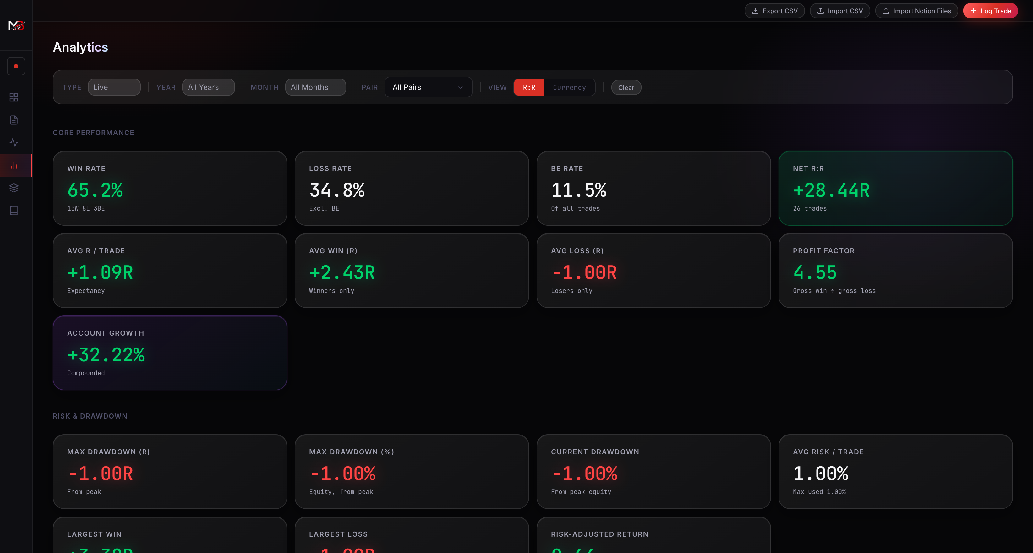1033x553 pixels.
Task: Open the stacked layers icon in sidebar
Action: pyautogui.click(x=14, y=188)
